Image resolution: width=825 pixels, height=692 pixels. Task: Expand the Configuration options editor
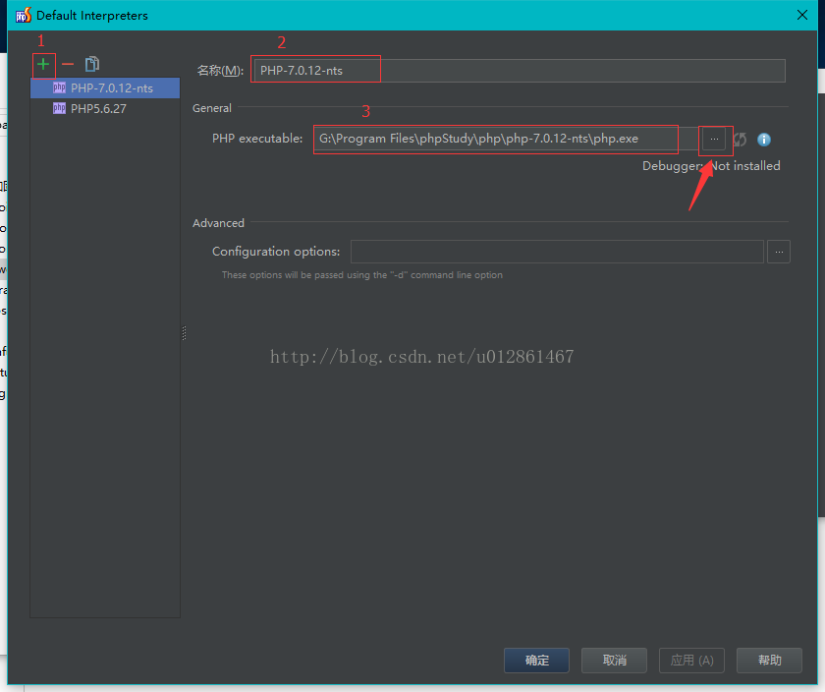[778, 252]
